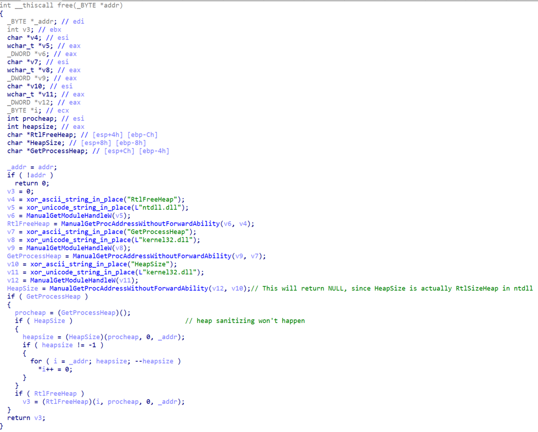Click the return v3; statement
The width and height of the screenshot is (538, 432).
(26, 418)
